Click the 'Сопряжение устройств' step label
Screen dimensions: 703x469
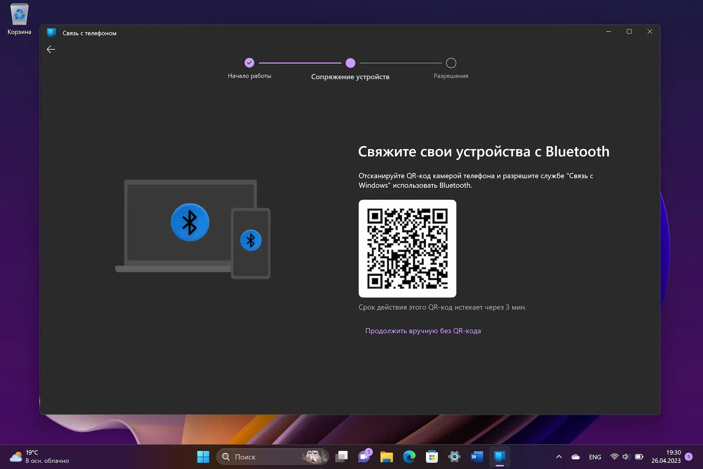(x=350, y=76)
